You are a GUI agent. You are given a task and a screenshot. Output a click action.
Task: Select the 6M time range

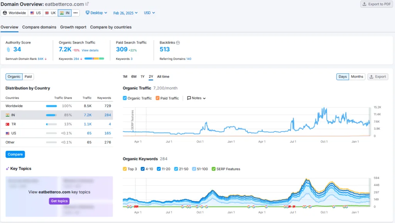point(134,77)
